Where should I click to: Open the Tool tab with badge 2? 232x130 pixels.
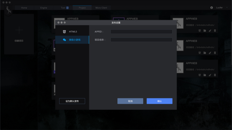click(x=65, y=8)
